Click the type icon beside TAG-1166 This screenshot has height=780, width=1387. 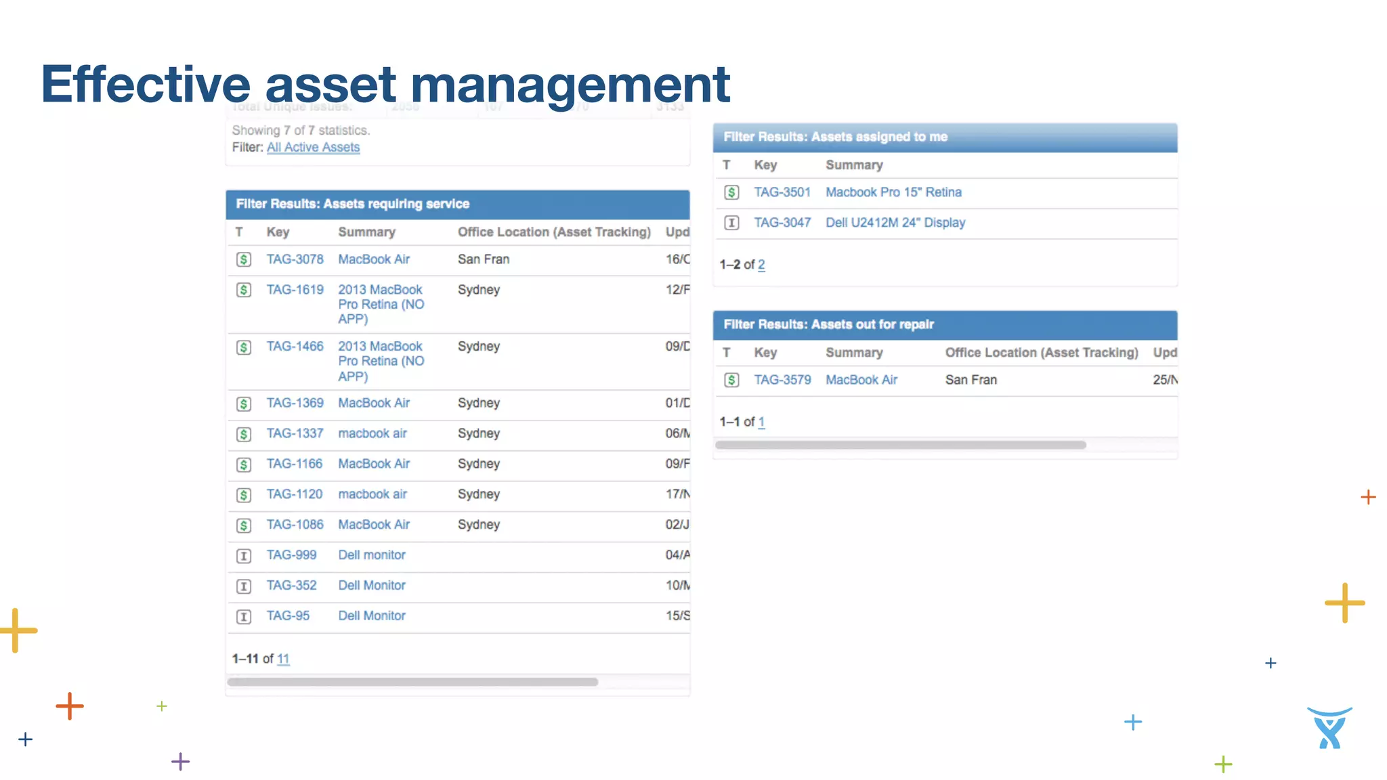point(244,464)
